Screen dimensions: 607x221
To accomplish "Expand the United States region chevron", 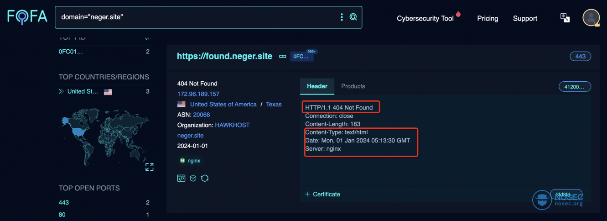I will click(x=61, y=91).
